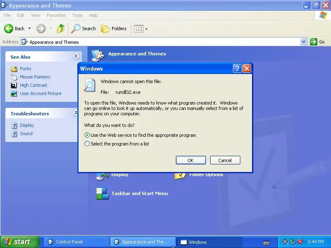Click the network connection tray icon
The image size is (331, 248).
pos(293,242)
